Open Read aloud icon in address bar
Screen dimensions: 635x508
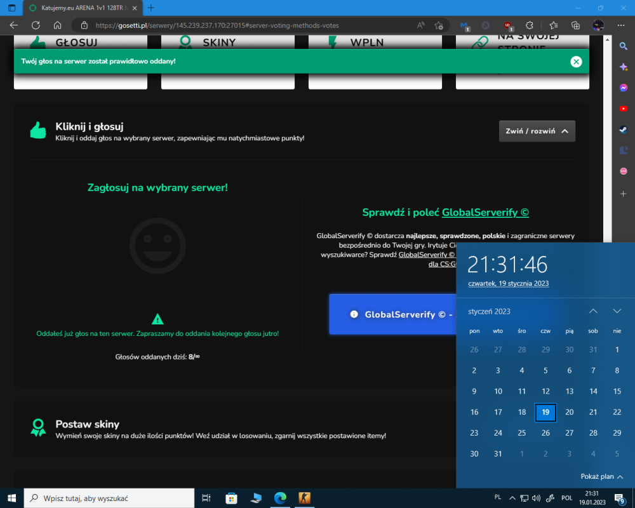421,25
